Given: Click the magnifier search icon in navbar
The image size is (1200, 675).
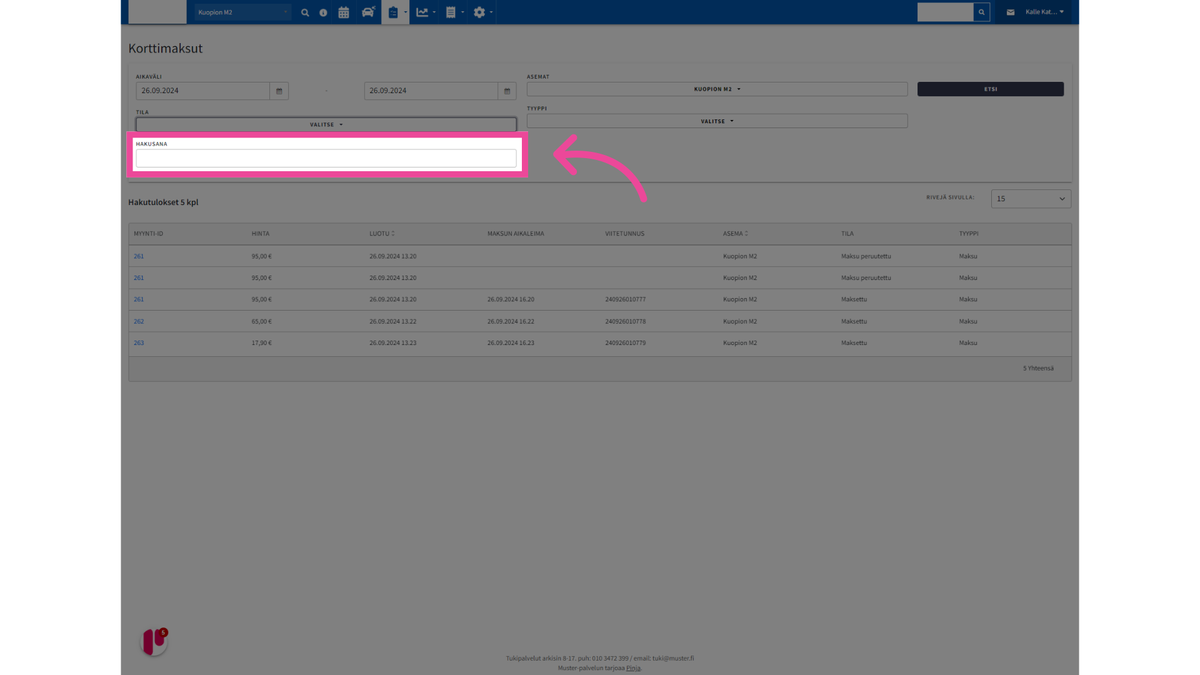Looking at the screenshot, I should point(305,12).
